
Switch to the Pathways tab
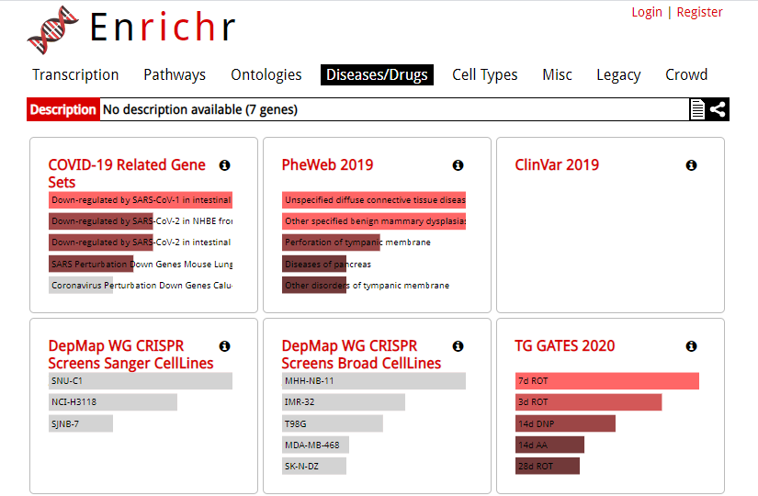click(175, 75)
